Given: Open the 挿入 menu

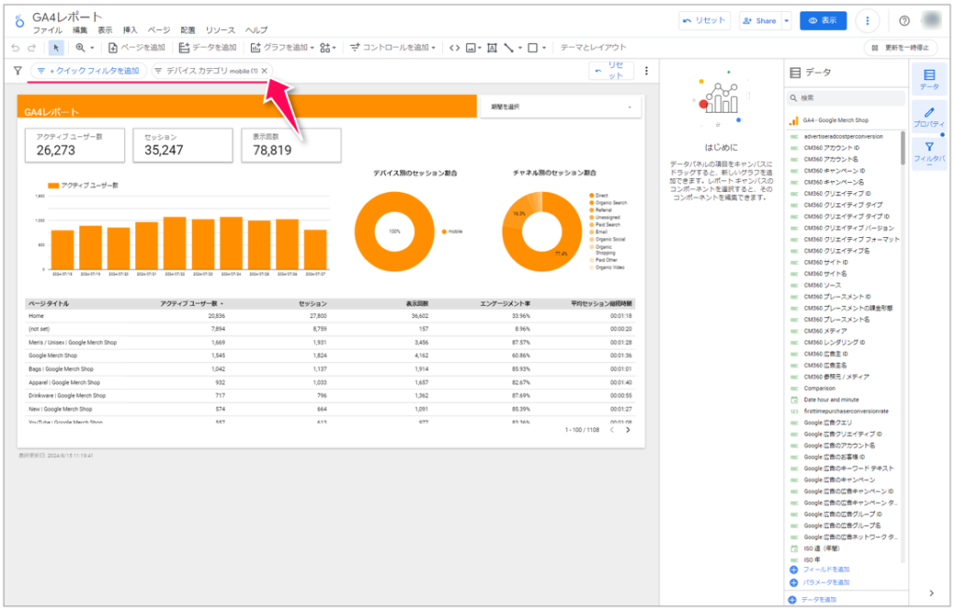Looking at the screenshot, I should 131,30.
